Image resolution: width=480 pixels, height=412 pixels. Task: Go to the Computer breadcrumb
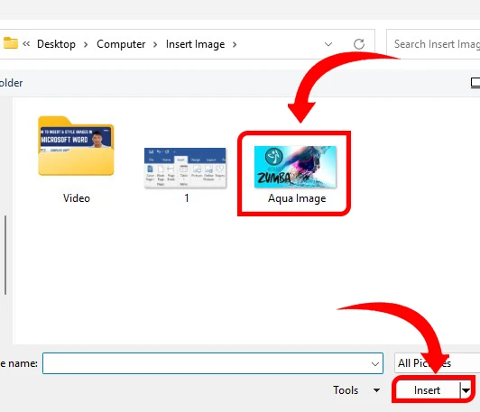121,44
